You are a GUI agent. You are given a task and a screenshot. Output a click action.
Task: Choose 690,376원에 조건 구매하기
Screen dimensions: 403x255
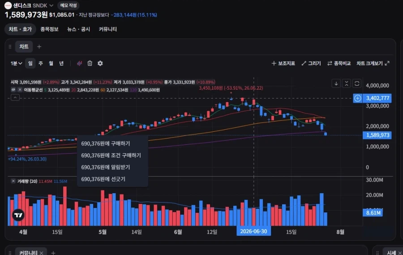click(112, 156)
